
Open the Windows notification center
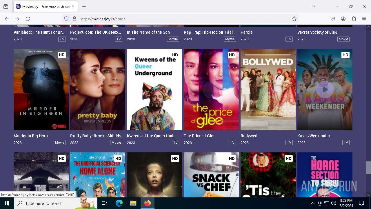pos(361,203)
